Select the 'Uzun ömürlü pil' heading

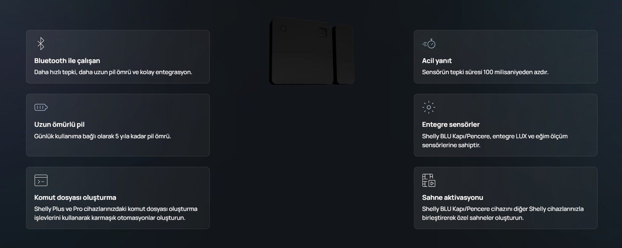click(x=59, y=125)
